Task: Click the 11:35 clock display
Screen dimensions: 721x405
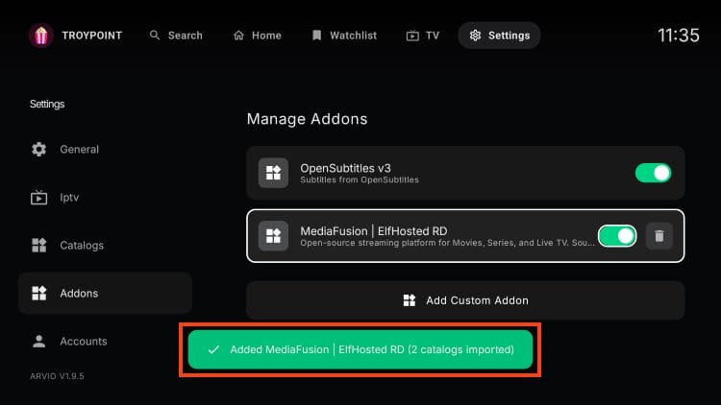Action: [679, 36]
